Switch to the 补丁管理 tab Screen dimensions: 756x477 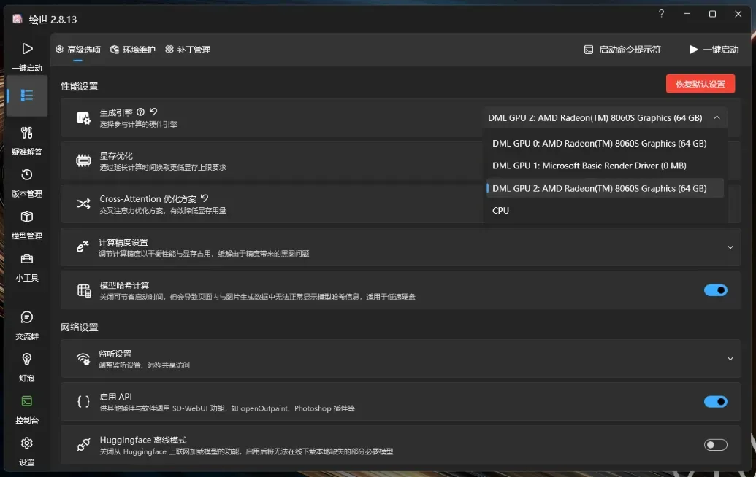coord(187,50)
